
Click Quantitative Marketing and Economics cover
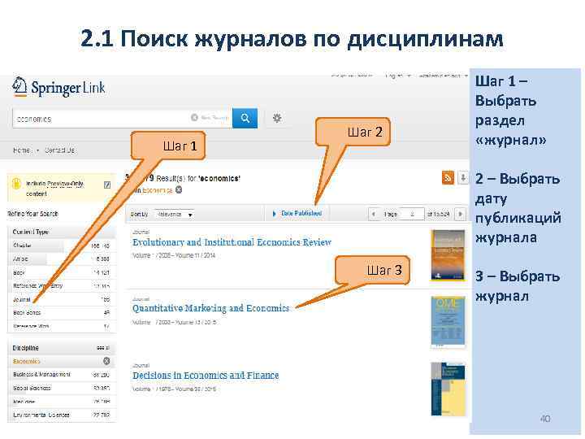(x=448, y=321)
